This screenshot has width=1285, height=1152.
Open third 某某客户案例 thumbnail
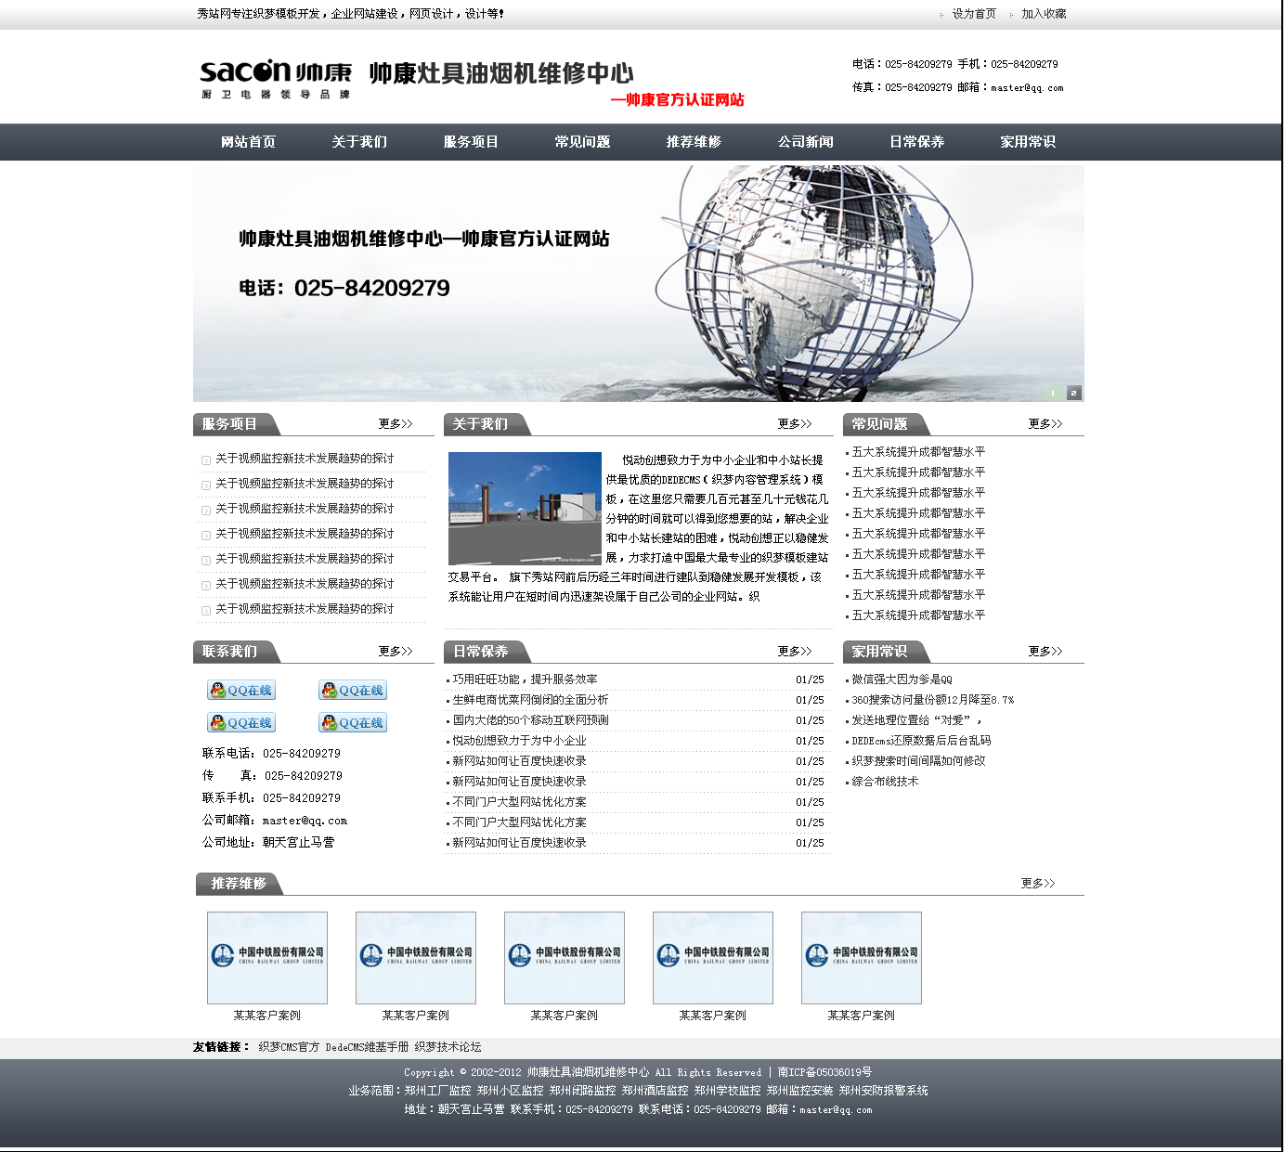(x=565, y=958)
